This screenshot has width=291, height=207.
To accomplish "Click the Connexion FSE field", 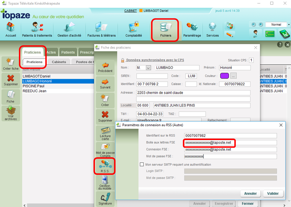I will point(231,149).
